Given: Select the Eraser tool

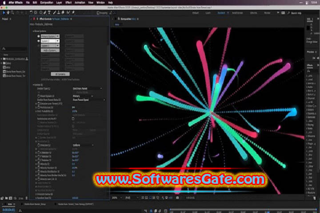Looking at the screenshot, I should point(63,13).
